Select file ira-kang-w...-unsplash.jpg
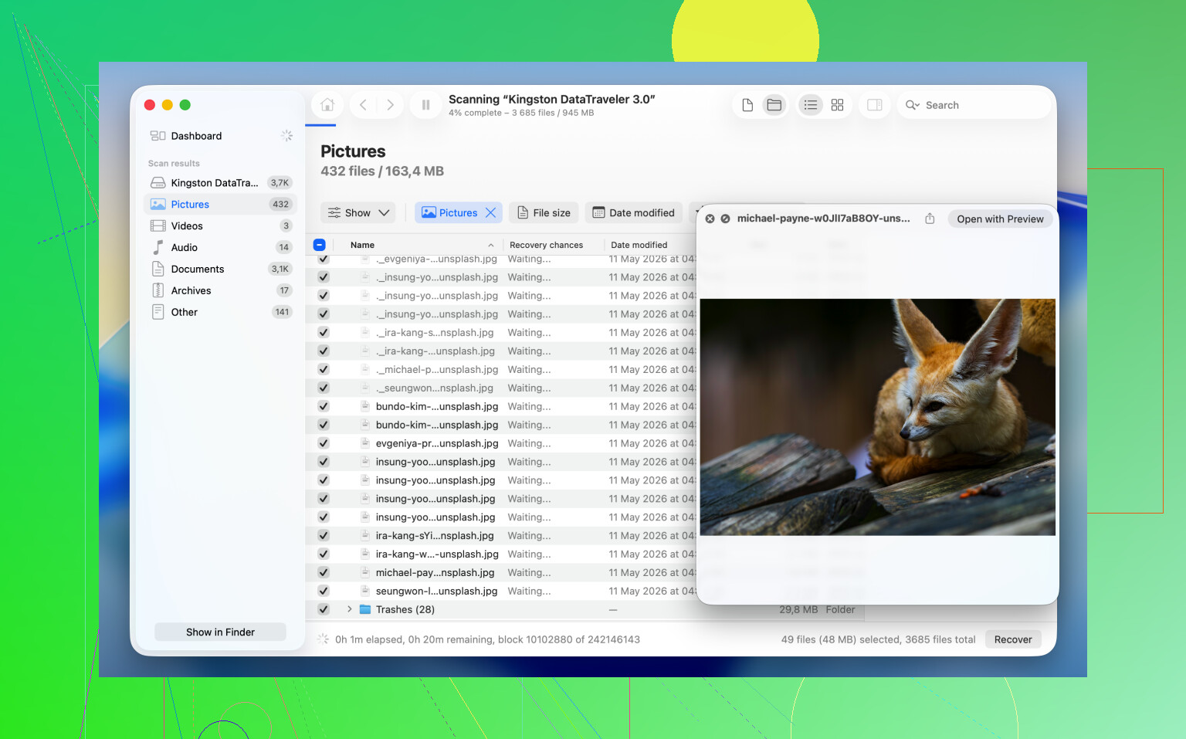This screenshot has height=739, width=1186. point(437,554)
